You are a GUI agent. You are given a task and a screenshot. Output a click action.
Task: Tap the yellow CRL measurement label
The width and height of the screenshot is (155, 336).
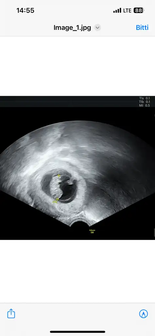coord(55,202)
